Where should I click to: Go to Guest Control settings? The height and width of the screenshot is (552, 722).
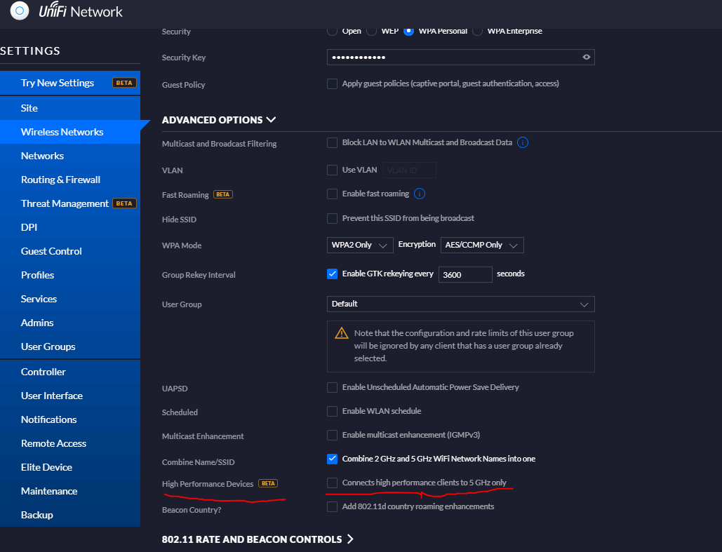coord(51,251)
